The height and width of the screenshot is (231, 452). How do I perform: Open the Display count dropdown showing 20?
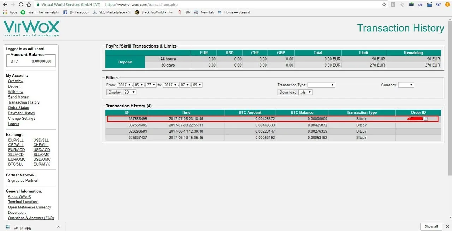[x=129, y=92]
